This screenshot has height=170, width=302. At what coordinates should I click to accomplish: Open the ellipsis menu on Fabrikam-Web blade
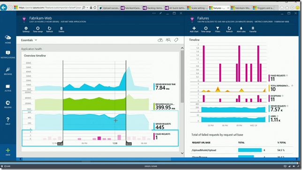tap(154, 13)
